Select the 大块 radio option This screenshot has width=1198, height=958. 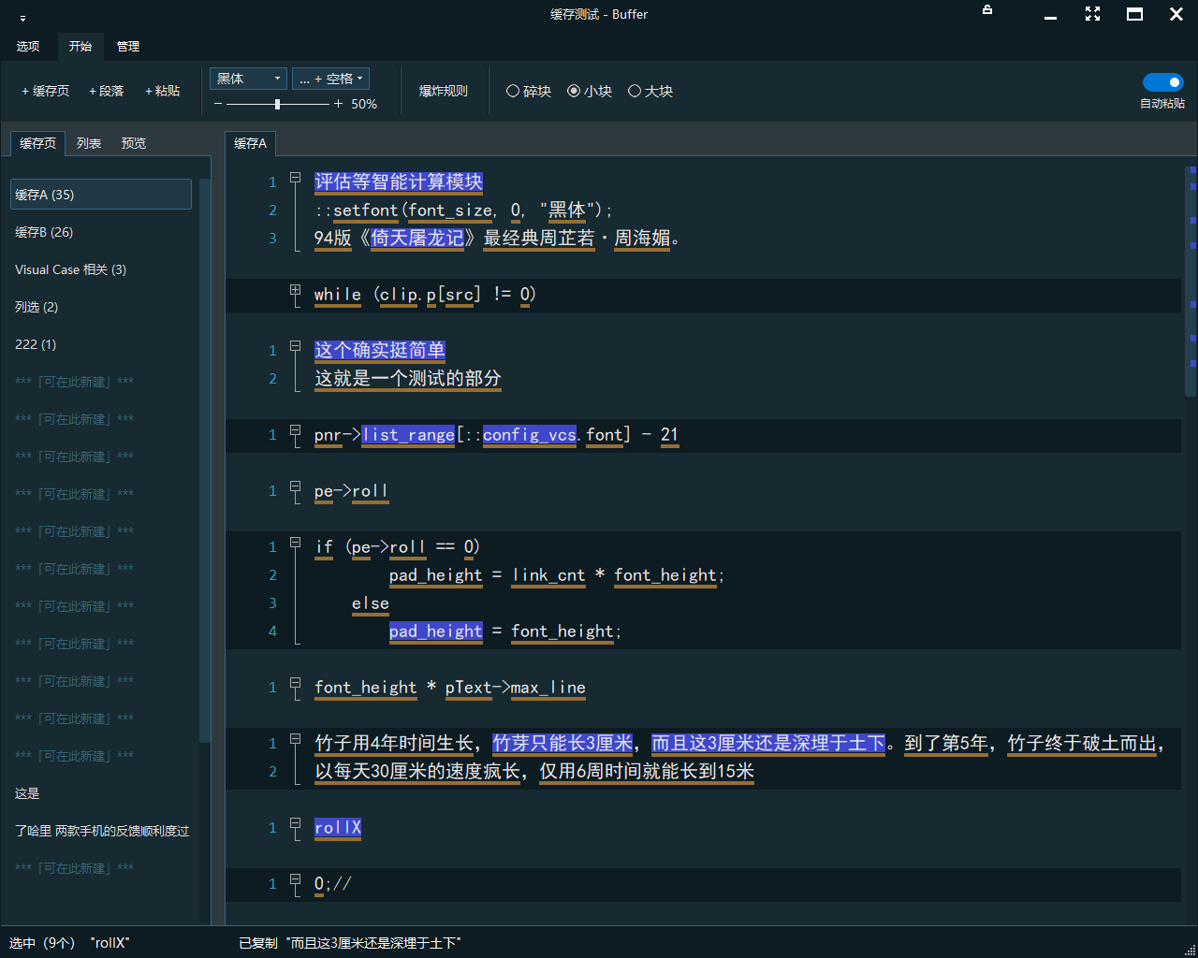[x=635, y=91]
